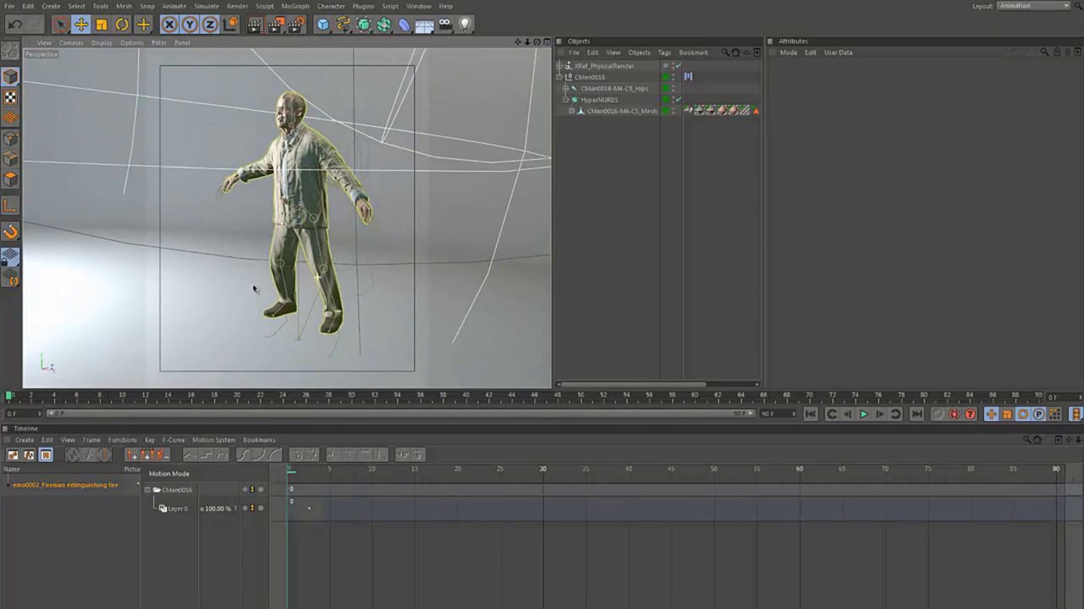Select the Move tool in top toolbar

(81, 24)
